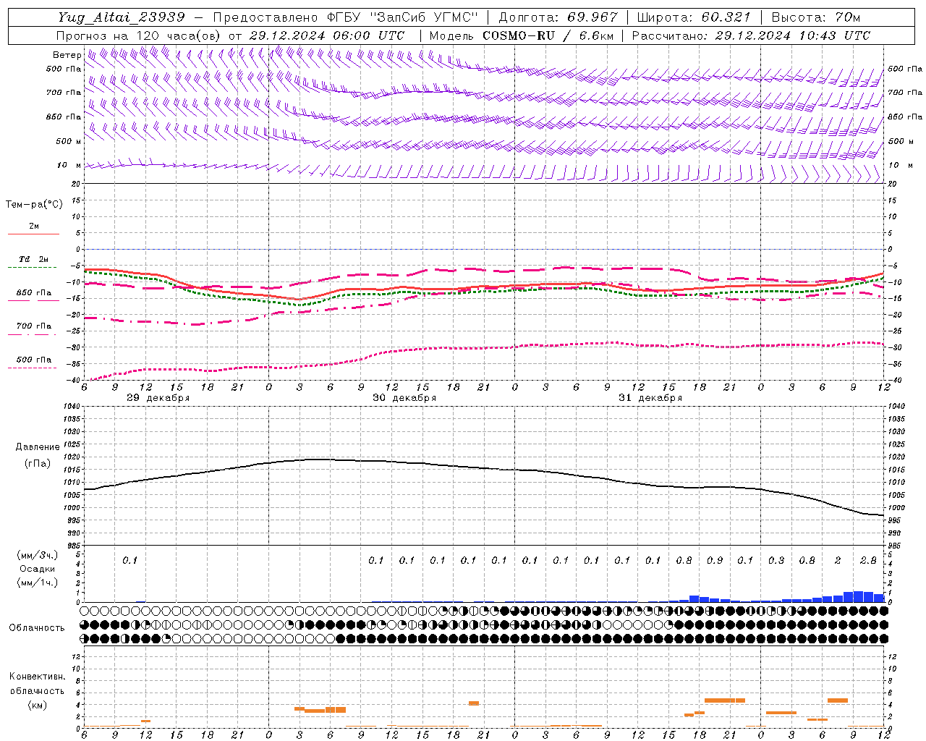Click the 0.9 precipitation value

click(714, 560)
